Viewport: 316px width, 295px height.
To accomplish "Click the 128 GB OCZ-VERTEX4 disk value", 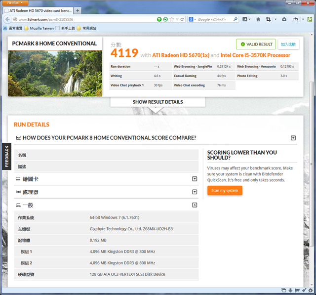I will pyautogui.click(x=127, y=274).
